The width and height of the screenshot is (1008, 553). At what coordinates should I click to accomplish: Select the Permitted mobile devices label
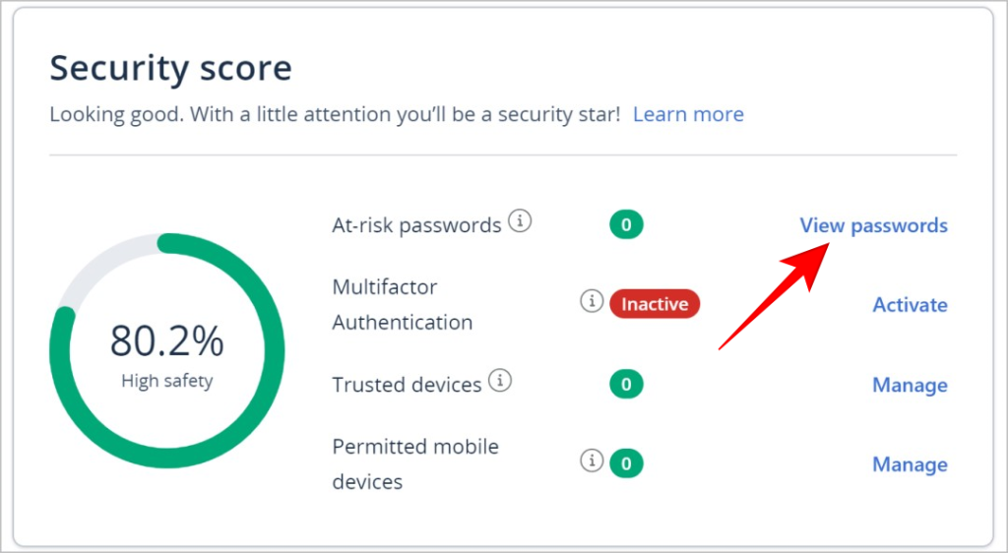414,463
